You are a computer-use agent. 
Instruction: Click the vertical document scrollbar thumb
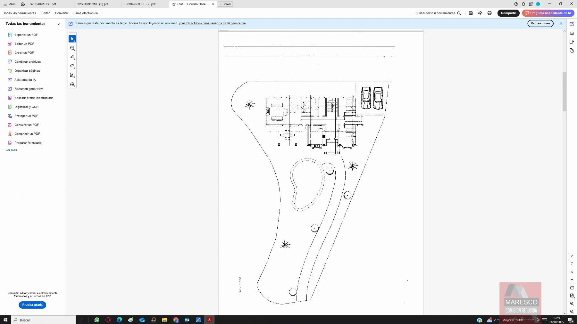coord(564,92)
